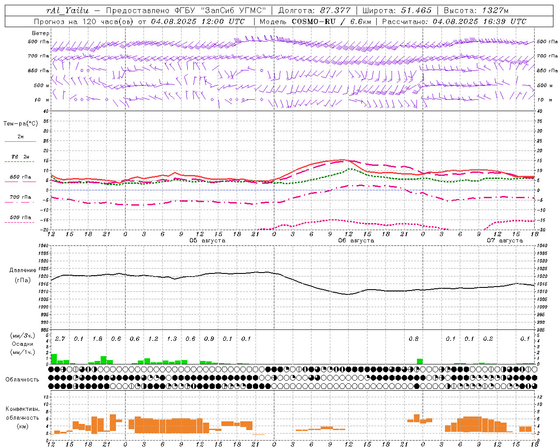Click the 1.8 three-hour precipitation value
Viewport: 560px width, 448px height.
point(97,339)
